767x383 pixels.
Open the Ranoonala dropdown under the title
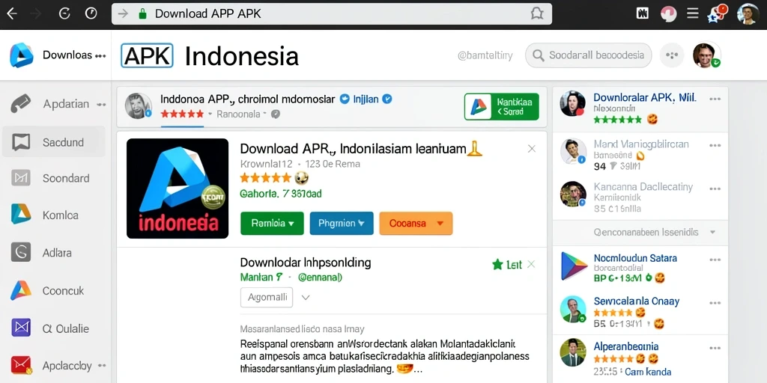pos(241,114)
